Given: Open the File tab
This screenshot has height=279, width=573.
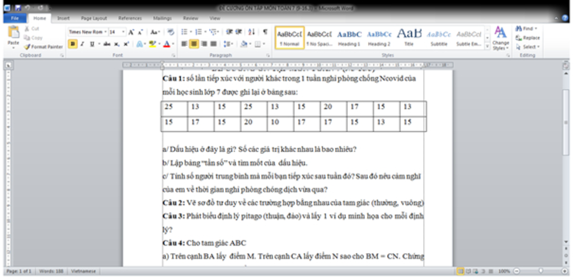Looking at the screenshot, I should [x=15, y=18].
